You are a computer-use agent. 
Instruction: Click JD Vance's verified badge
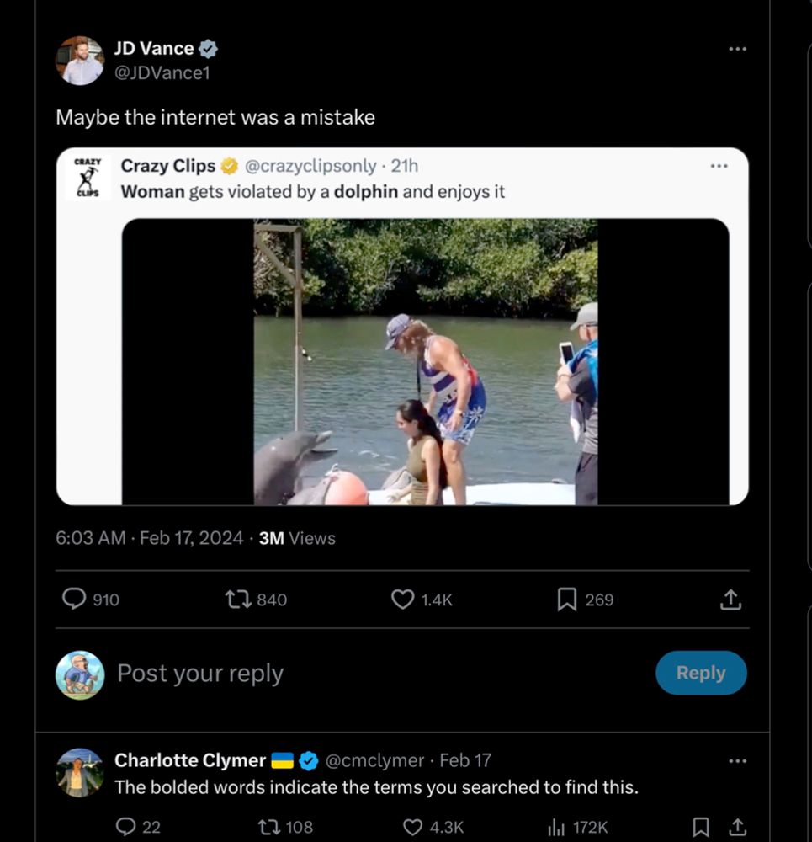[208, 48]
